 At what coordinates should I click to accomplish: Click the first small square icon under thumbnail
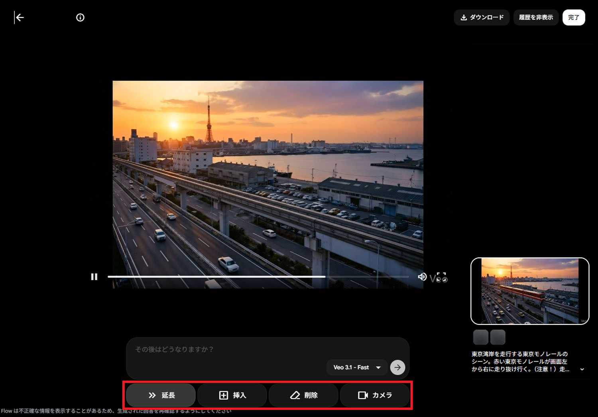pyautogui.click(x=480, y=337)
